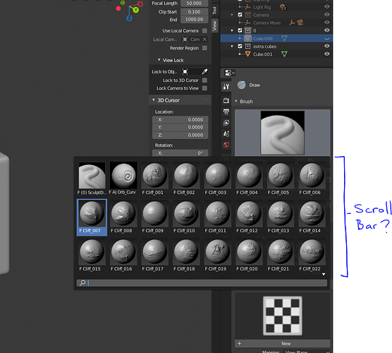Switch to the Tool sidebar tab

pos(214,11)
